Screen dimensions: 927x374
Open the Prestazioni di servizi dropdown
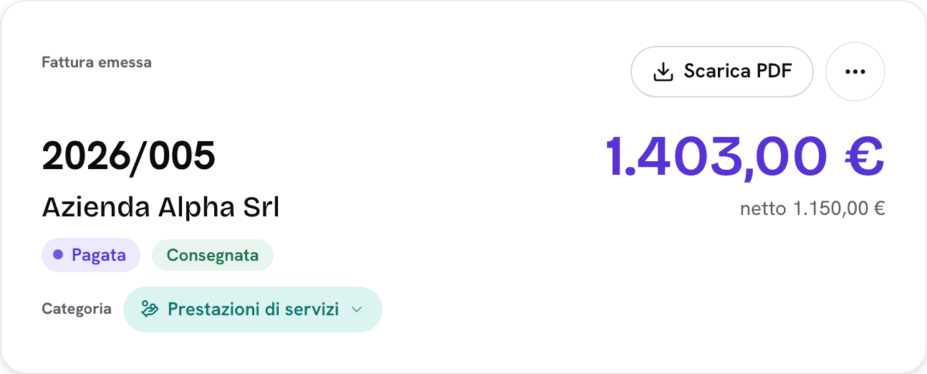[x=253, y=310]
